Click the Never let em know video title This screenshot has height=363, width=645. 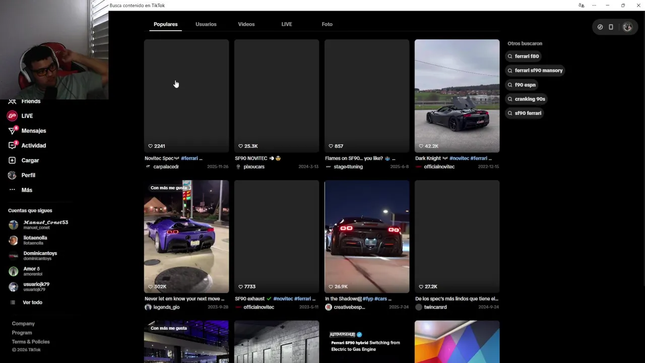coord(184,299)
